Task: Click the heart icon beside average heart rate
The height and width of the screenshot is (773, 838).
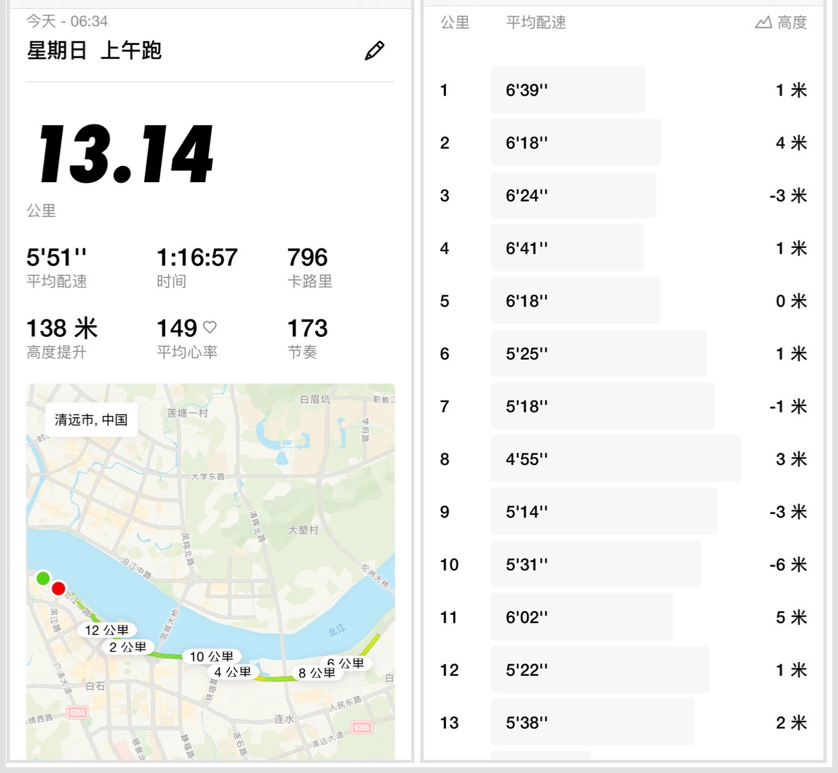Action: (210, 328)
